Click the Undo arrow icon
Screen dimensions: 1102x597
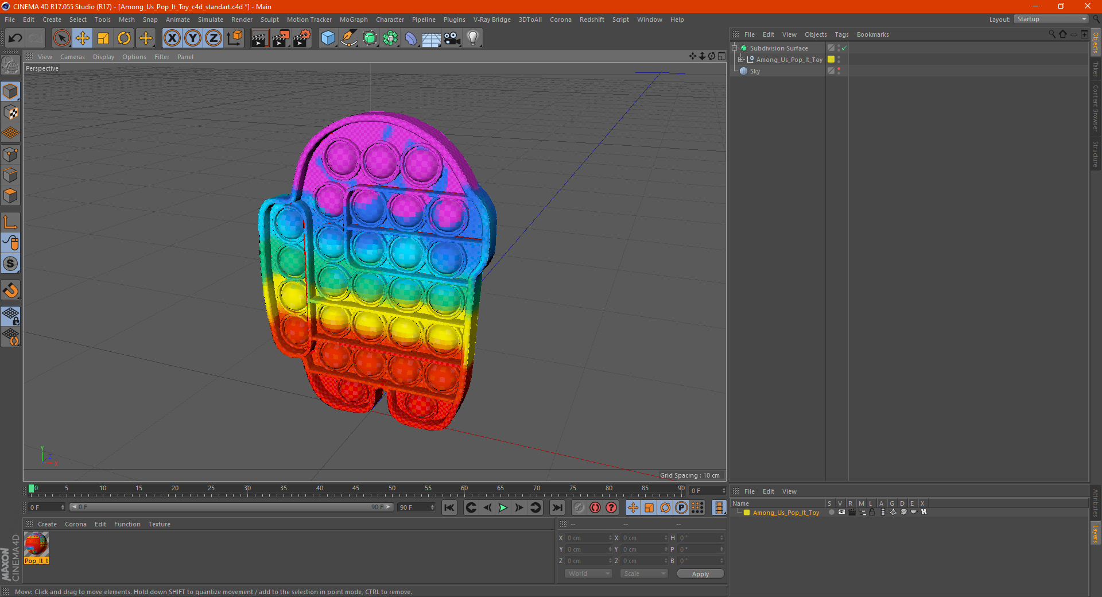(x=15, y=38)
